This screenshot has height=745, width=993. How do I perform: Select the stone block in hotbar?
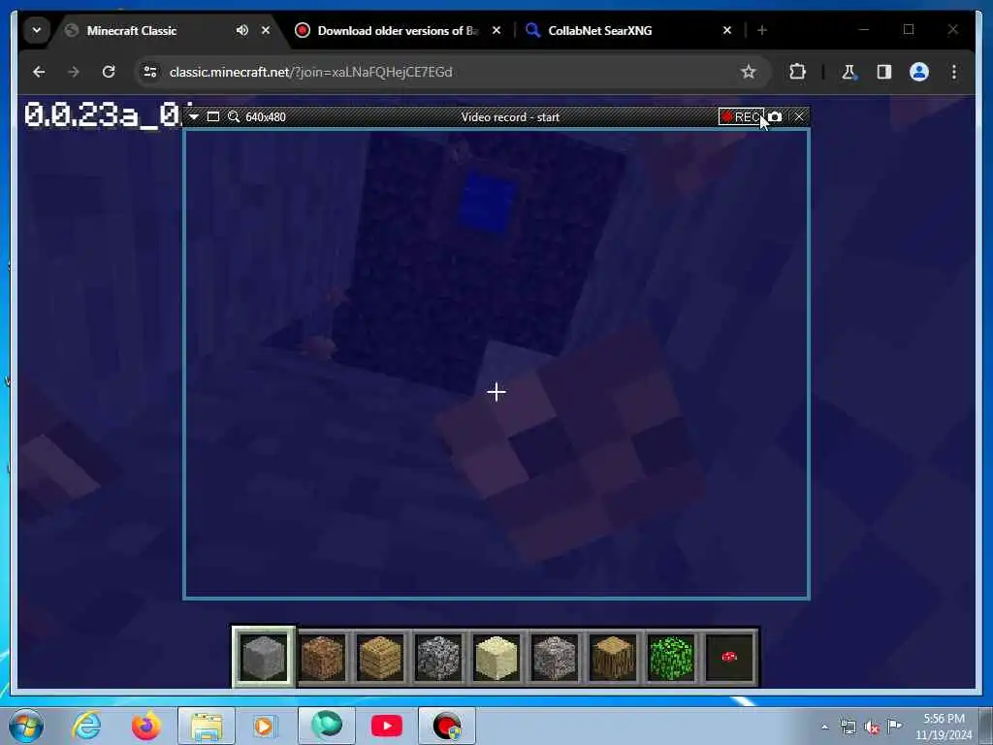point(263,657)
